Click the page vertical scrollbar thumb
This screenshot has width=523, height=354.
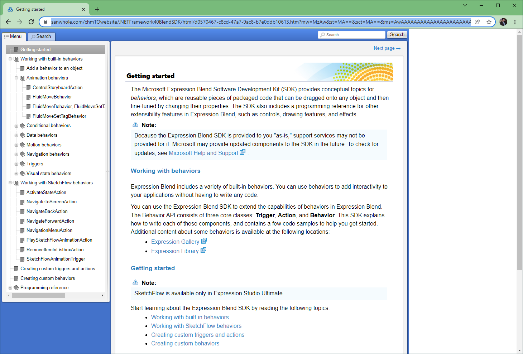(x=520, y=152)
